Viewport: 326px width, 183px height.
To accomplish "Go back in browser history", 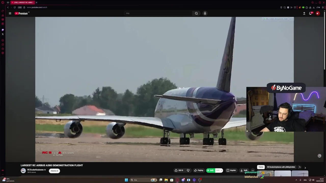I will coord(8,7).
